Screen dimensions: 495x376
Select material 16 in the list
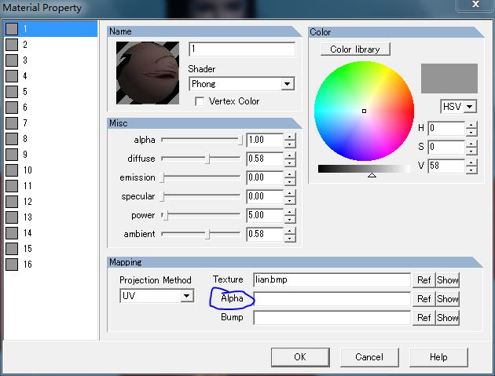[51, 264]
